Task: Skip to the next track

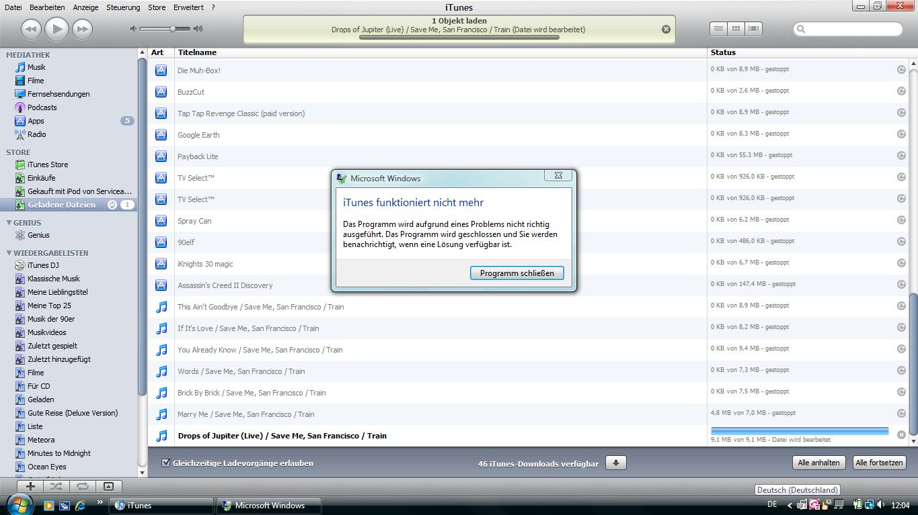Action: pos(82,29)
